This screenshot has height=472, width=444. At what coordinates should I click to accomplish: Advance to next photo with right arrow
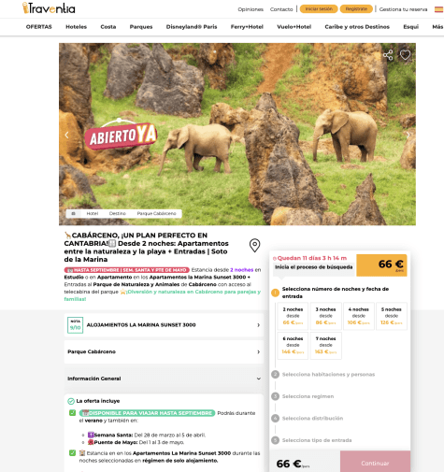pos(408,135)
